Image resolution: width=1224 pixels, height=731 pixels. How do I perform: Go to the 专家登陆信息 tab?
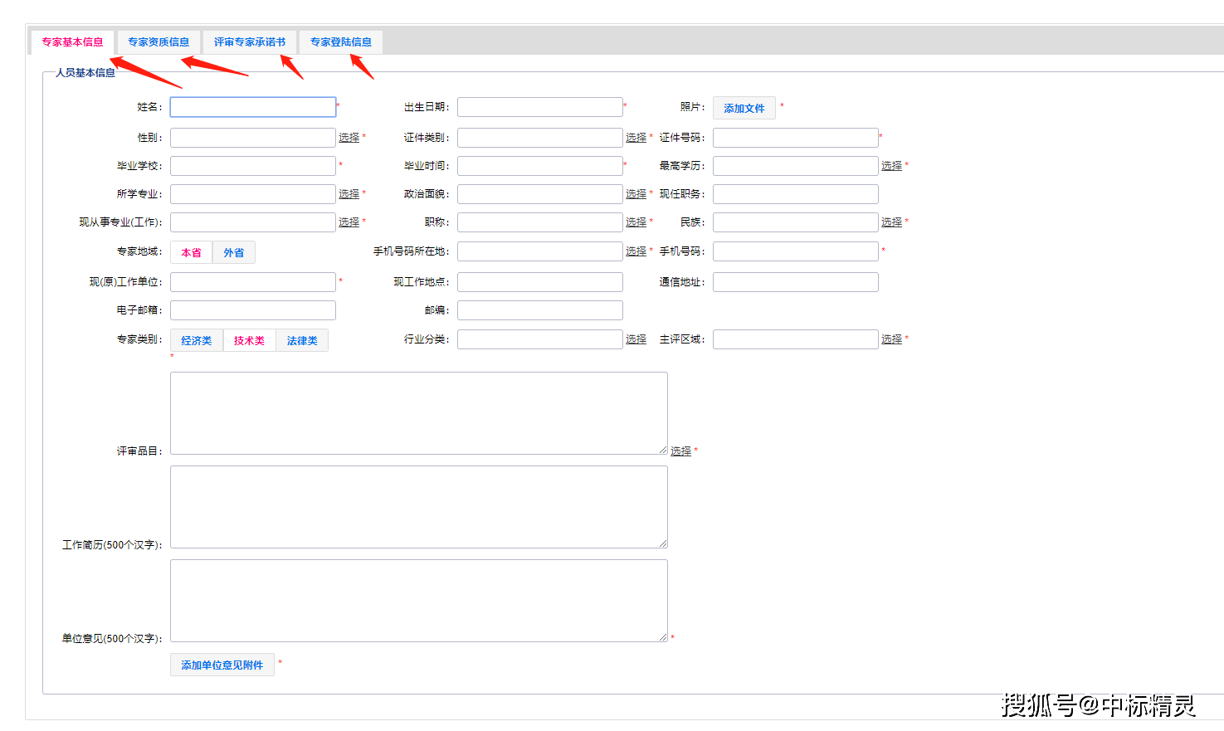(340, 42)
